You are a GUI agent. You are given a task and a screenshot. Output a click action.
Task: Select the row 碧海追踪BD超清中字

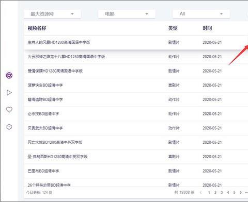pyautogui.click(x=136, y=99)
